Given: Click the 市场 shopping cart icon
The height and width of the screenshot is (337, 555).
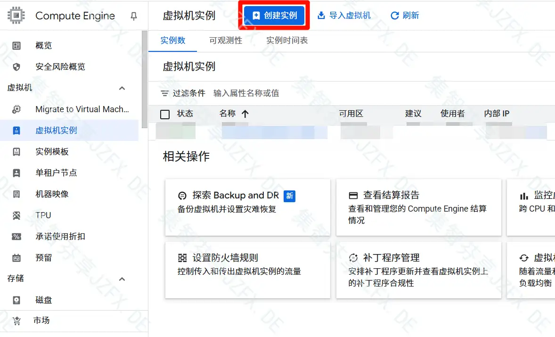Looking at the screenshot, I should click(x=16, y=321).
